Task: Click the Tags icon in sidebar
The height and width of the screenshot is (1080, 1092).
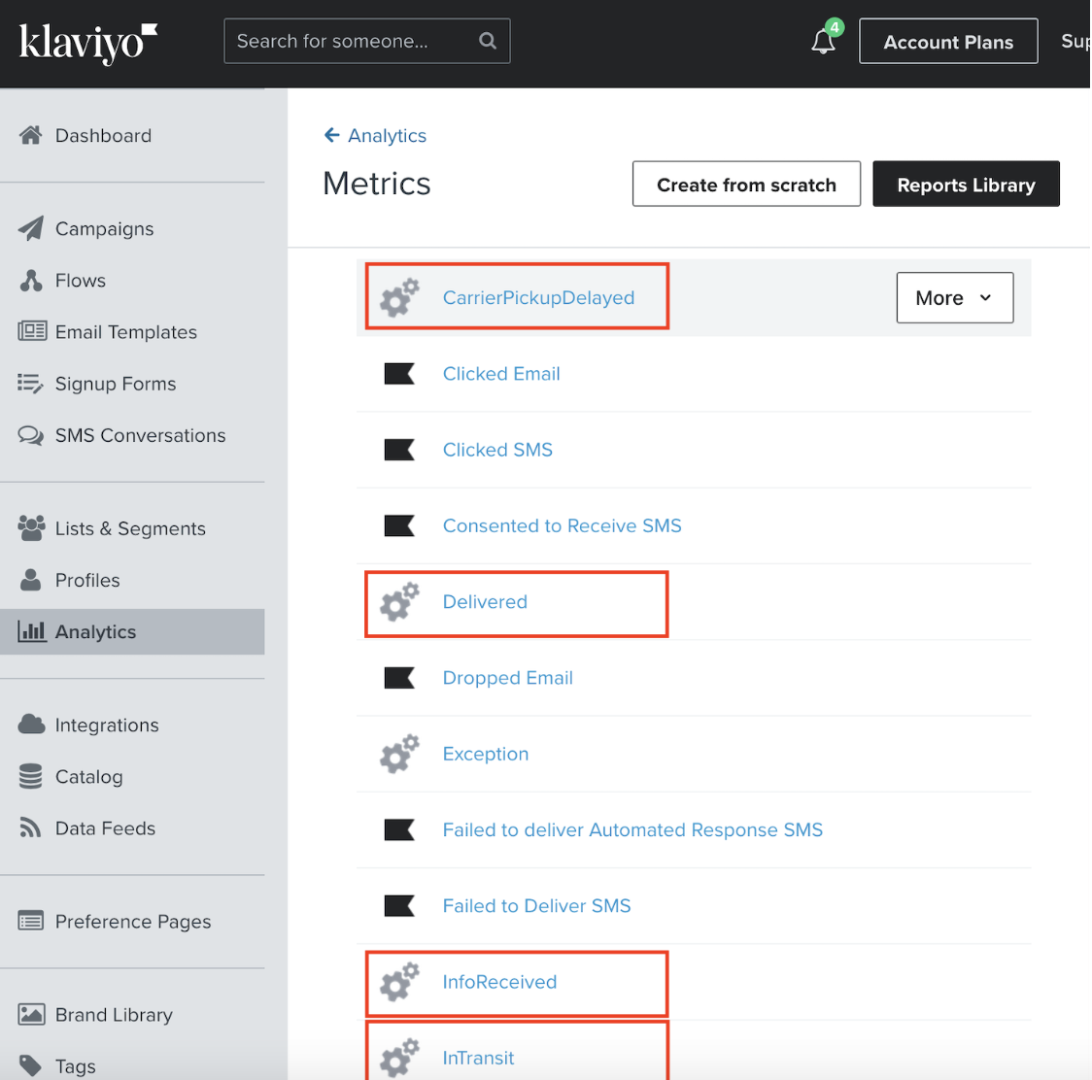Action: [x=31, y=1065]
